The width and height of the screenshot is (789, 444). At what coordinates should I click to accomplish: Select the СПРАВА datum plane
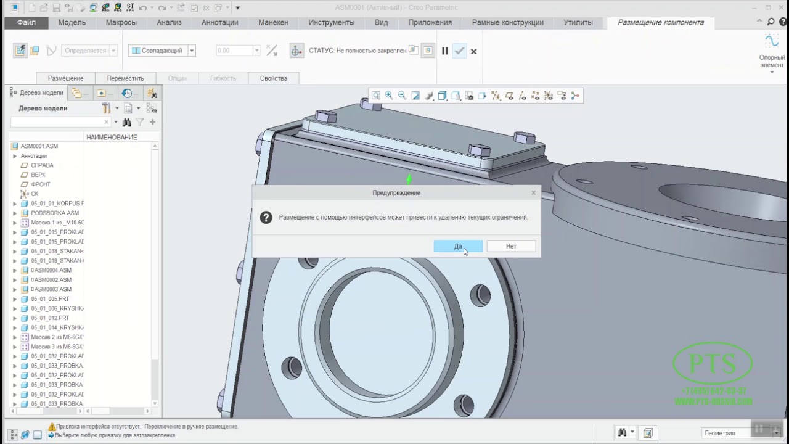tap(38, 165)
